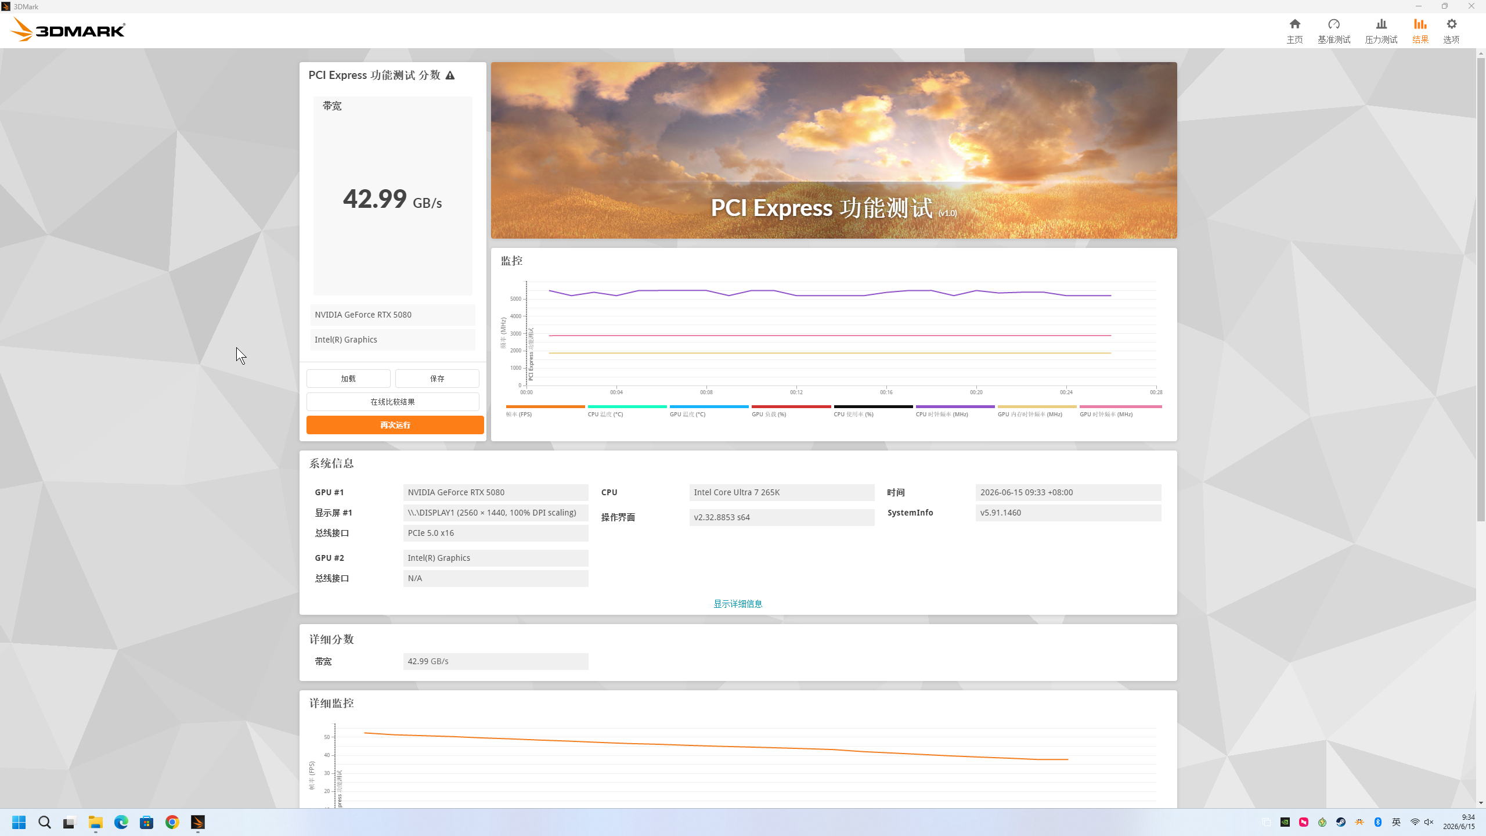Open the clock and date panel
This screenshot has width=1486, height=836.
pos(1459,822)
